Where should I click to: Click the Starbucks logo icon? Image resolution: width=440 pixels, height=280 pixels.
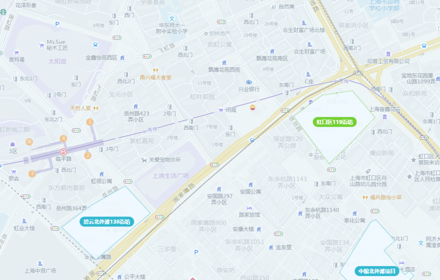tap(3, 12)
